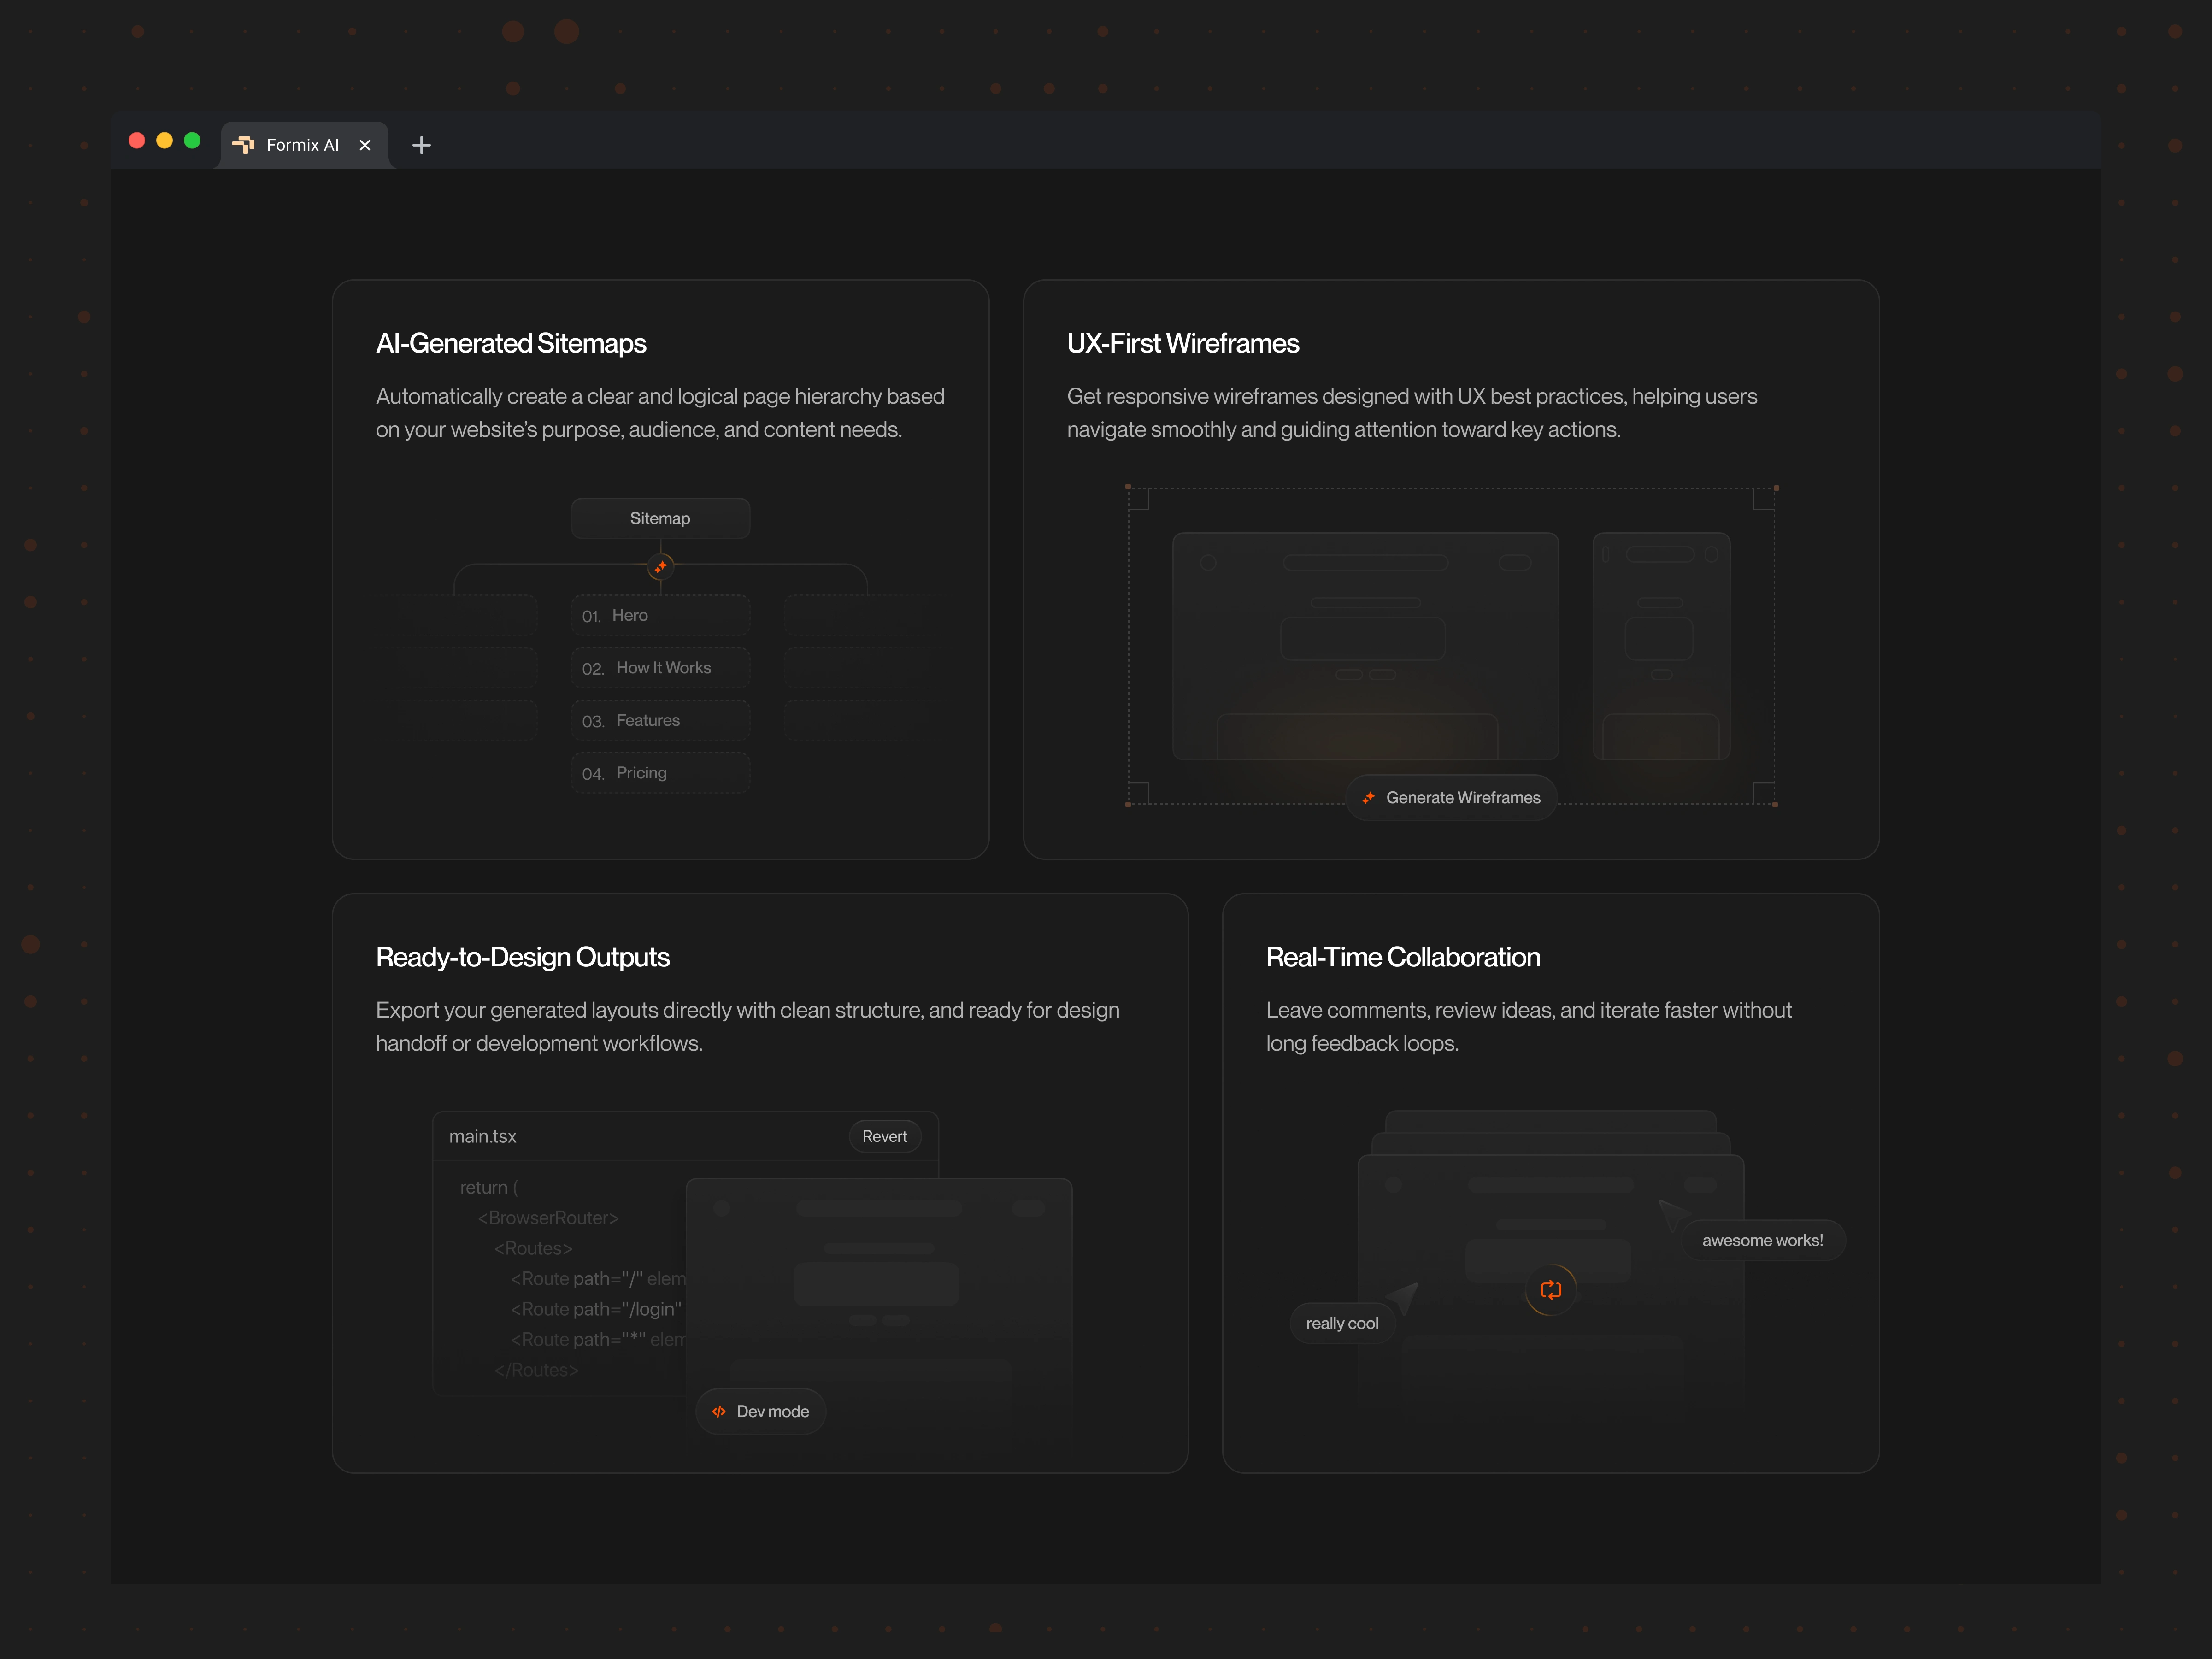Click the 'awesome works!' comment bubble
This screenshot has height=1659, width=2212.
click(1762, 1240)
